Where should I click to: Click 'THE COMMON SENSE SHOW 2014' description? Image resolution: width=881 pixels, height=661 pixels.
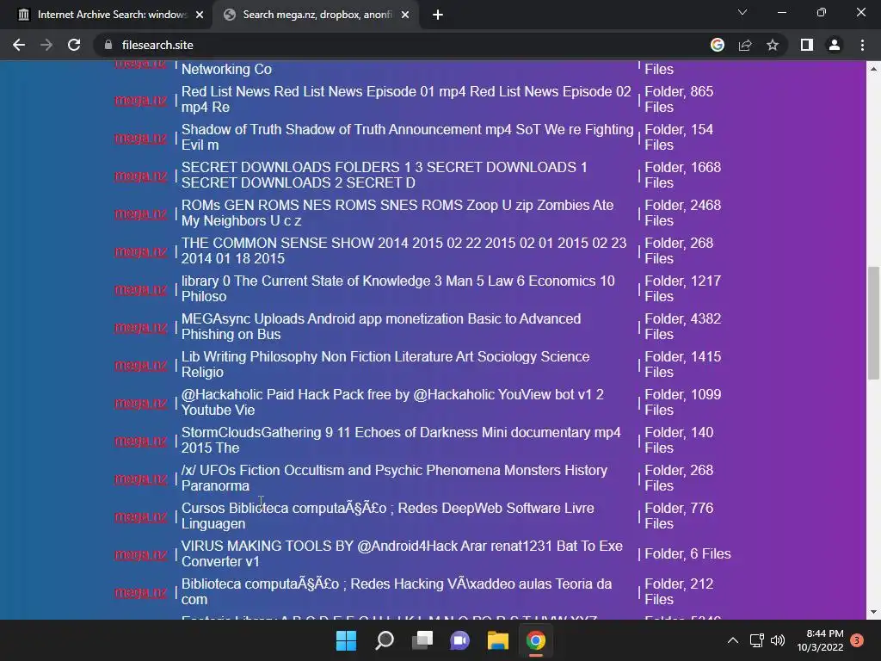point(404,250)
